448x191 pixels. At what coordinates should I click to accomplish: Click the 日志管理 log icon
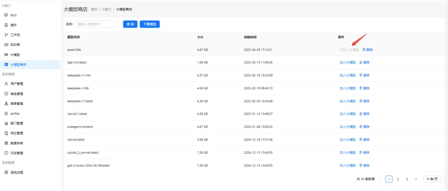(6, 153)
